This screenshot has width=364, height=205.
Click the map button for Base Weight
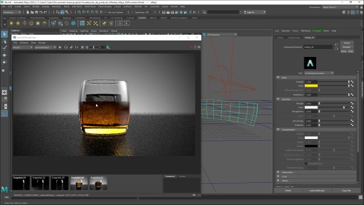(352, 82)
